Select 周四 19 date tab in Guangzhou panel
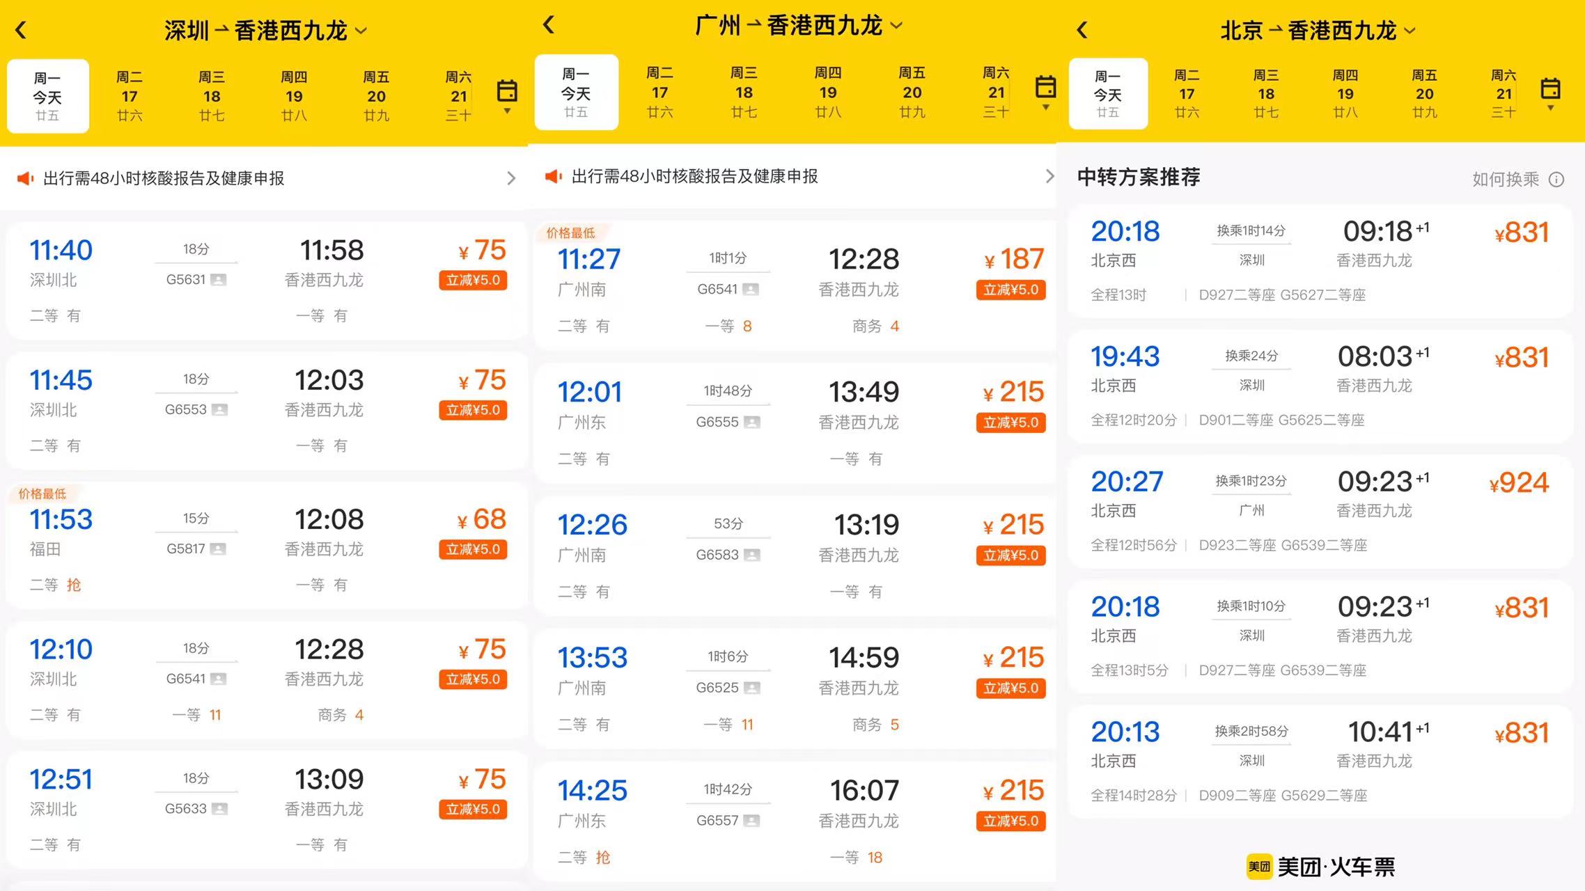Image resolution: width=1585 pixels, height=891 pixels. (x=828, y=92)
